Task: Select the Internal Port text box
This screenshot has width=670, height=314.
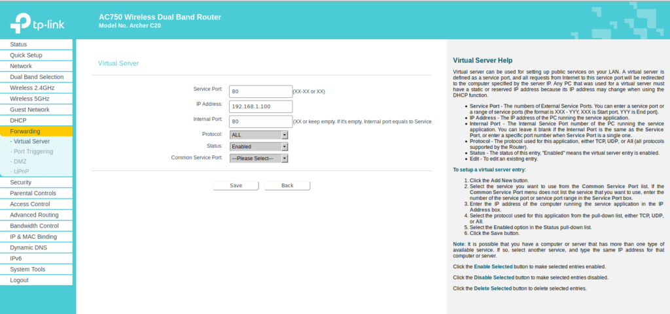Action: pyautogui.click(x=260, y=121)
